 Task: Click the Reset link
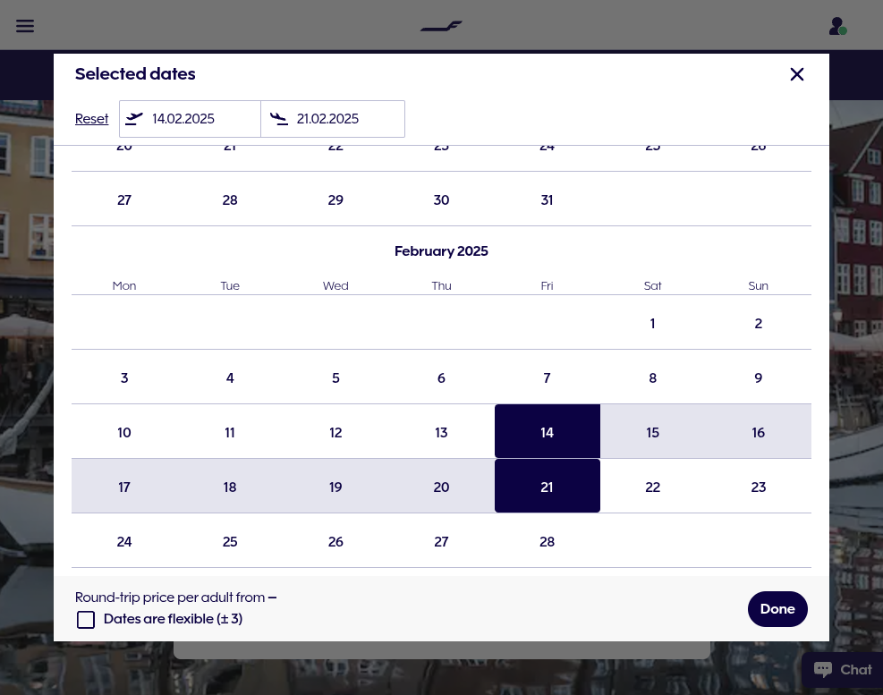[x=92, y=119]
